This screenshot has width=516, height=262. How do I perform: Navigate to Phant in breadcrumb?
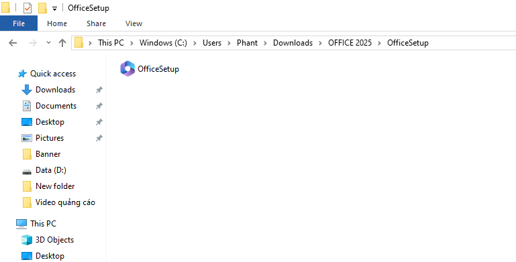[247, 43]
